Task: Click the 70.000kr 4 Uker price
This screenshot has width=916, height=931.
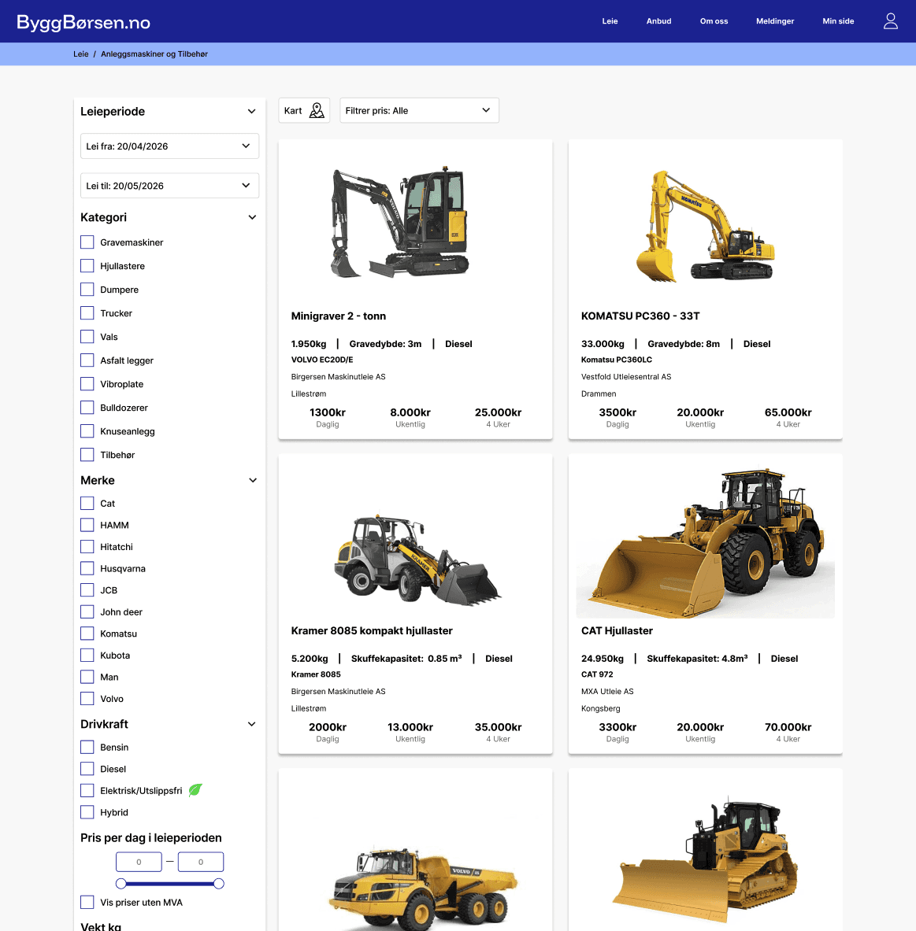Action: click(x=788, y=732)
